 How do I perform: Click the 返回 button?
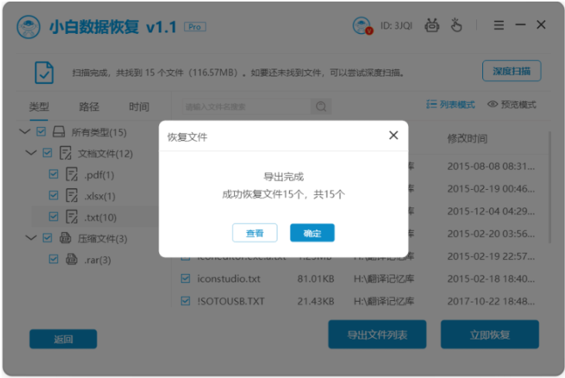click(x=63, y=339)
